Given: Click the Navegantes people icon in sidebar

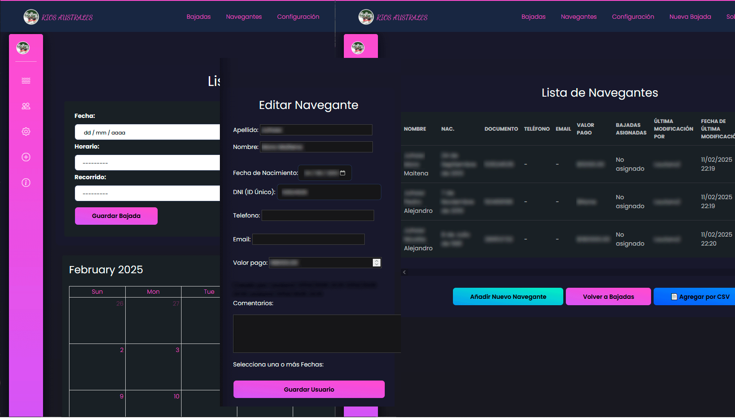Looking at the screenshot, I should (26, 106).
